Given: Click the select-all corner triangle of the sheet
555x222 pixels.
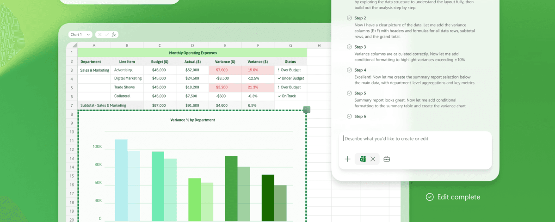Looking at the screenshot, I should [x=72, y=45].
